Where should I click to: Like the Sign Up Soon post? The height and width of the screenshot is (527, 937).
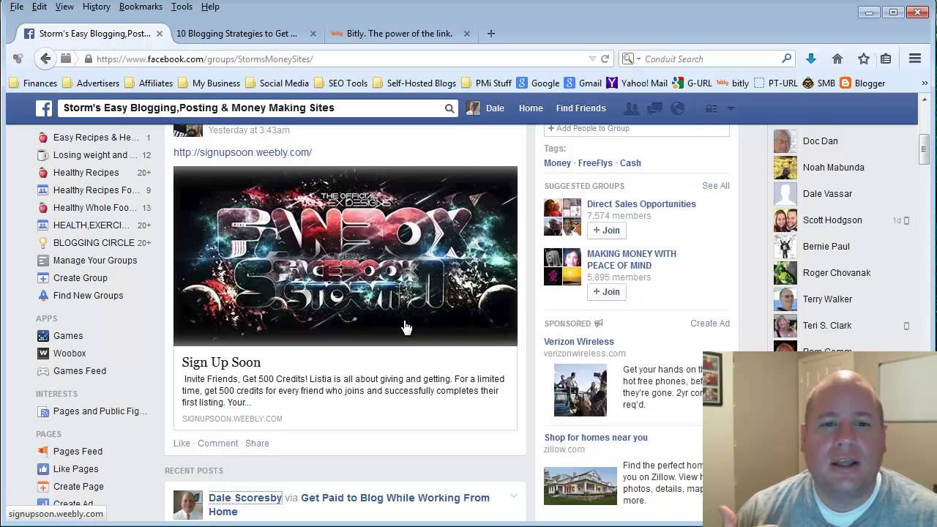pyautogui.click(x=182, y=444)
